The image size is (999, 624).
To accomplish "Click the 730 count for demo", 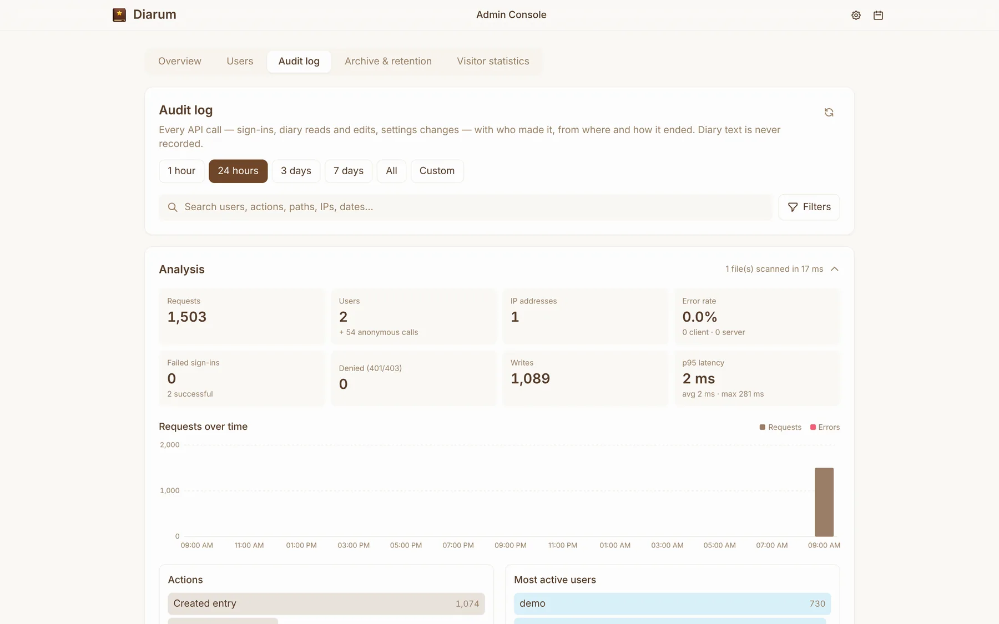I will point(817,603).
